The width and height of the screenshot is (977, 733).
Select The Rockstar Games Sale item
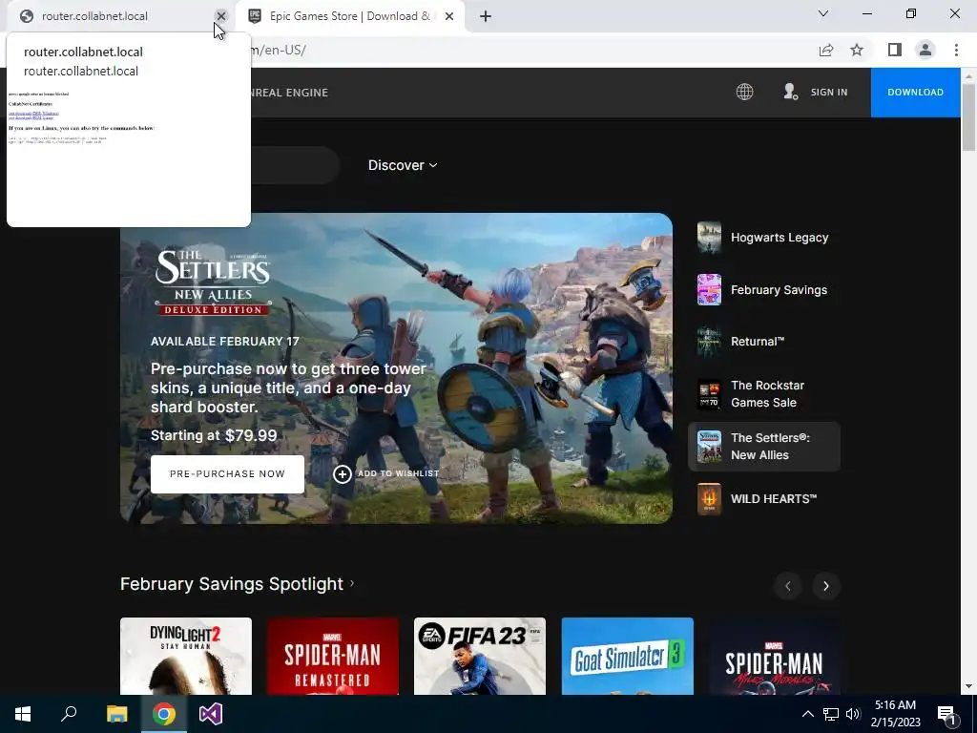click(x=764, y=394)
